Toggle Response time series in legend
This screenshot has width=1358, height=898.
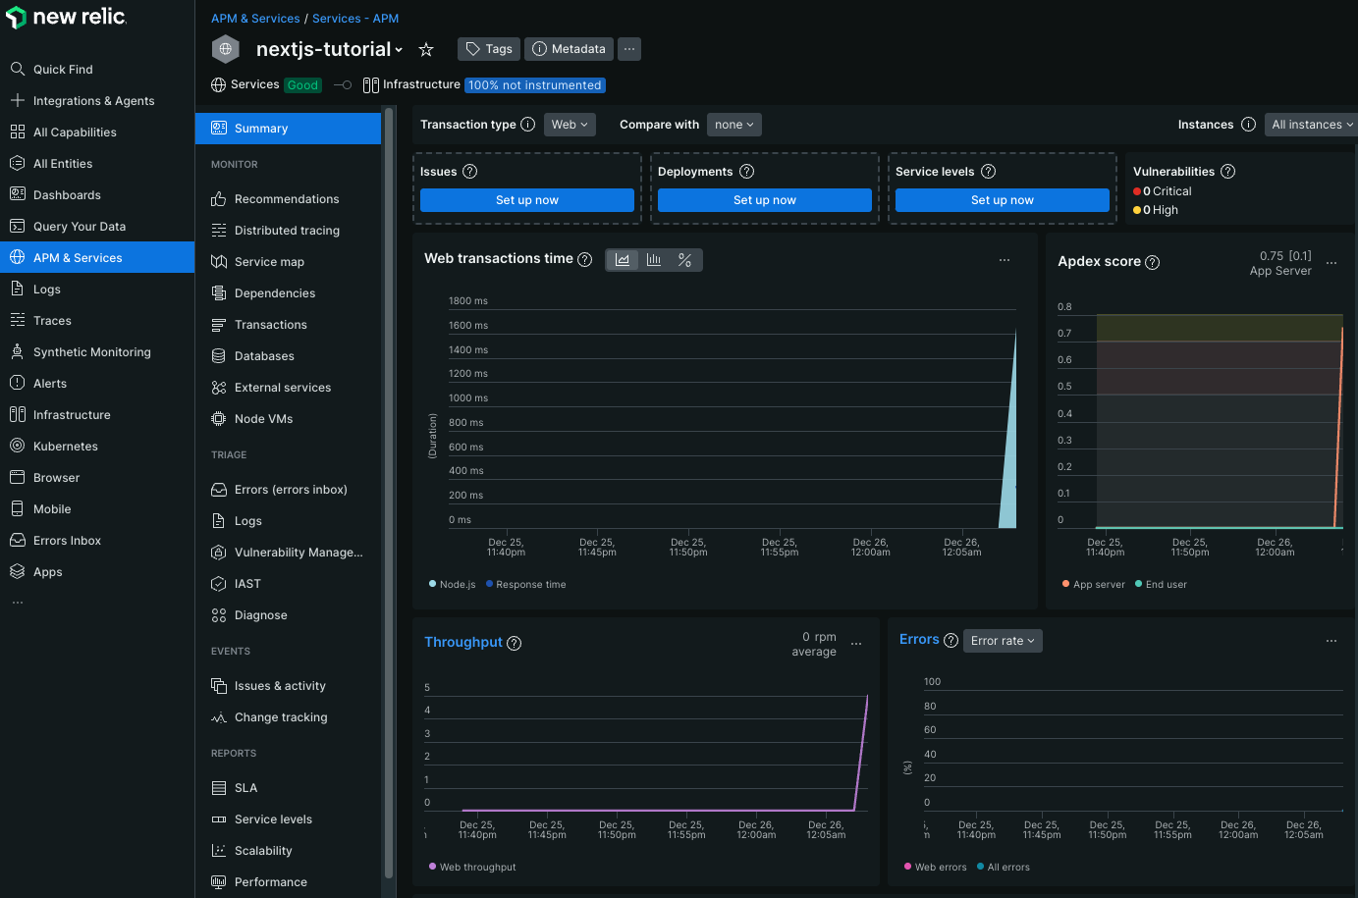coord(526,584)
